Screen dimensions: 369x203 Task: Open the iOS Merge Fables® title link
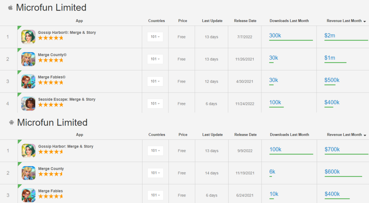(52, 77)
